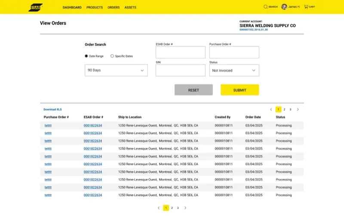Click the Submit button
344x222 pixels.
[240, 90]
